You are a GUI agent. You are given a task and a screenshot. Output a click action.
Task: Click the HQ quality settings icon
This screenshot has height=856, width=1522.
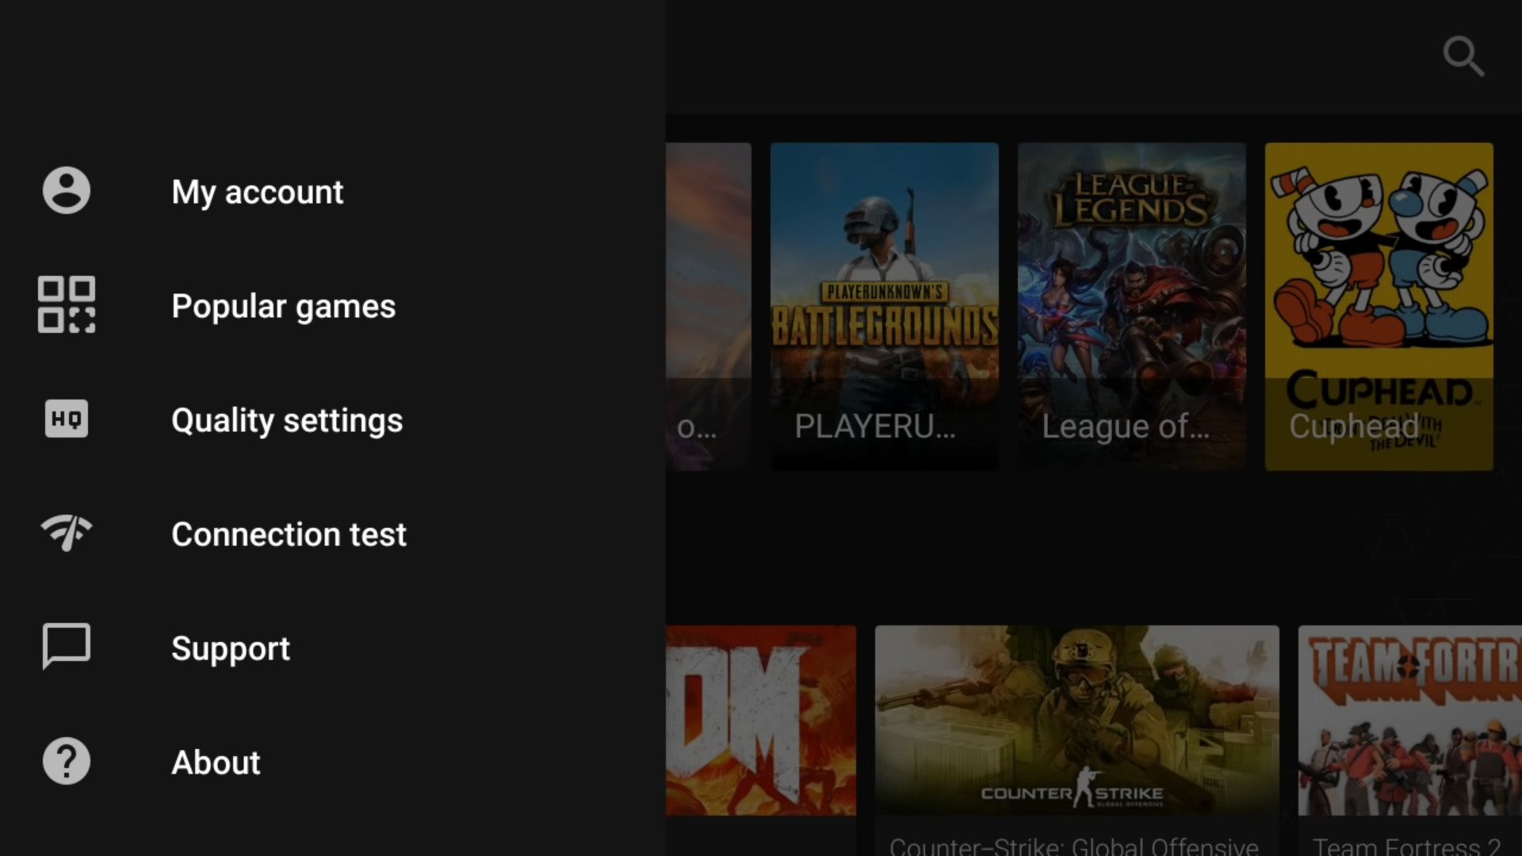[x=67, y=418]
